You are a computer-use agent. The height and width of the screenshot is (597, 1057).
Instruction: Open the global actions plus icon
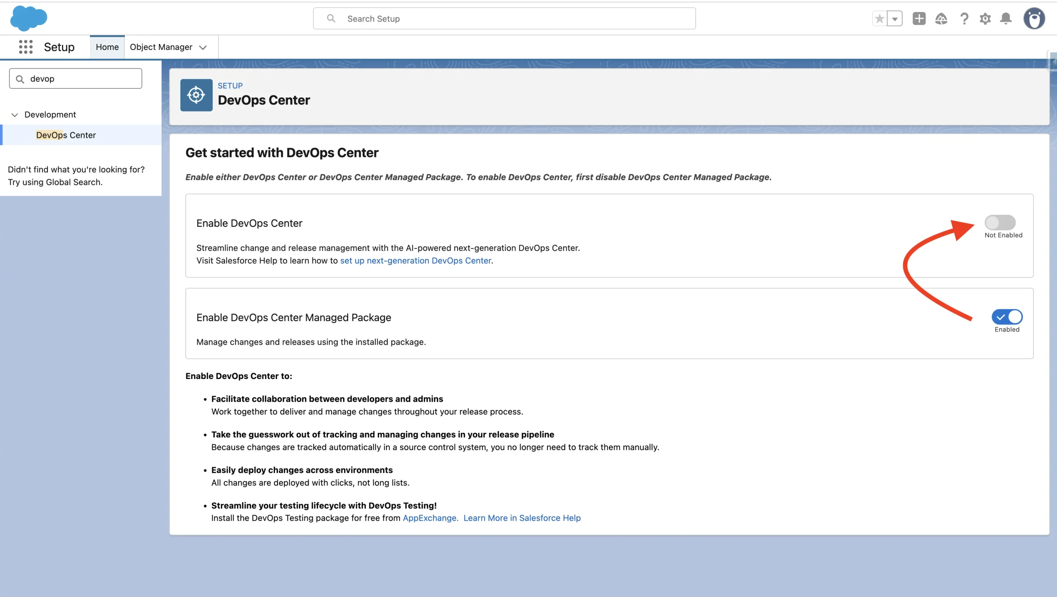(x=919, y=19)
